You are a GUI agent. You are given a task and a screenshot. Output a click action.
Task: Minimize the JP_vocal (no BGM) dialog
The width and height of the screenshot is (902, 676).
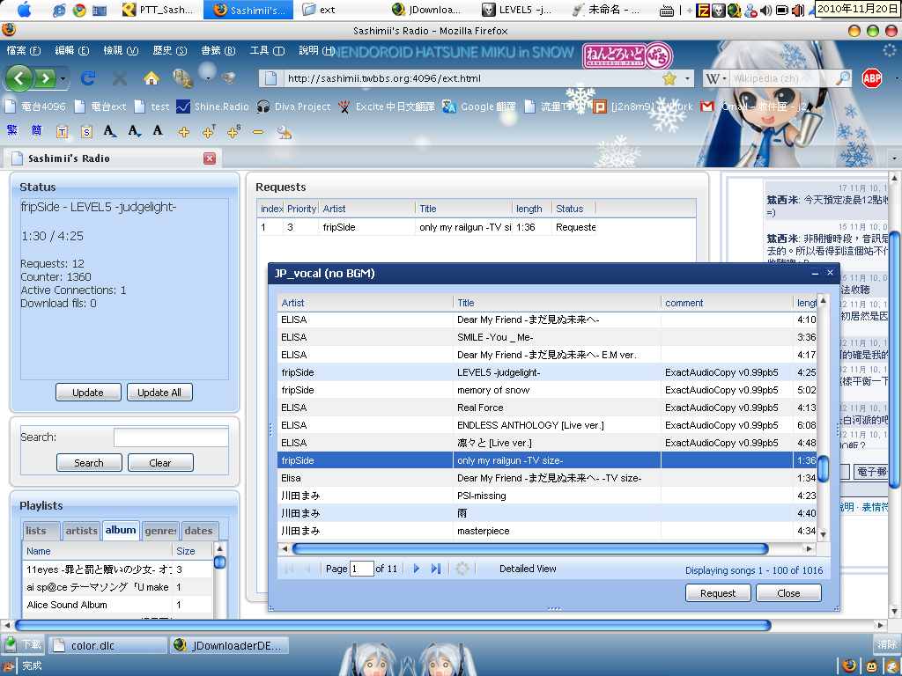(814, 274)
